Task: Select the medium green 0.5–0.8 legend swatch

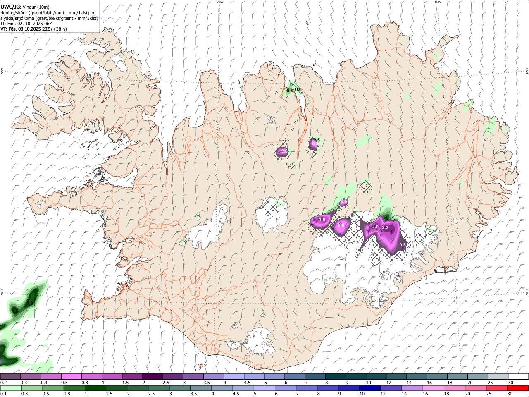Action: (53, 388)
